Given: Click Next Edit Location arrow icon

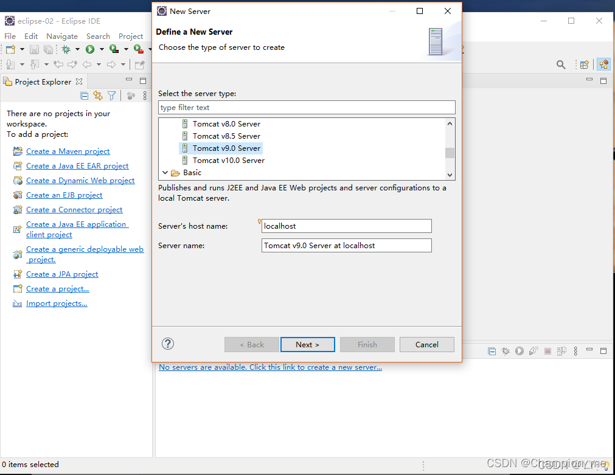Looking at the screenshot, I should point(72,64).
